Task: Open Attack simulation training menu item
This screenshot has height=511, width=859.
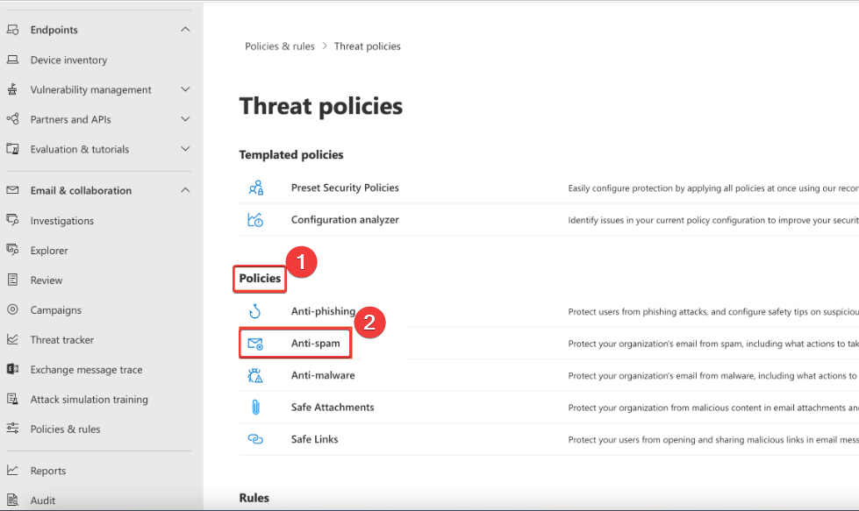Action: coord(89,399)
